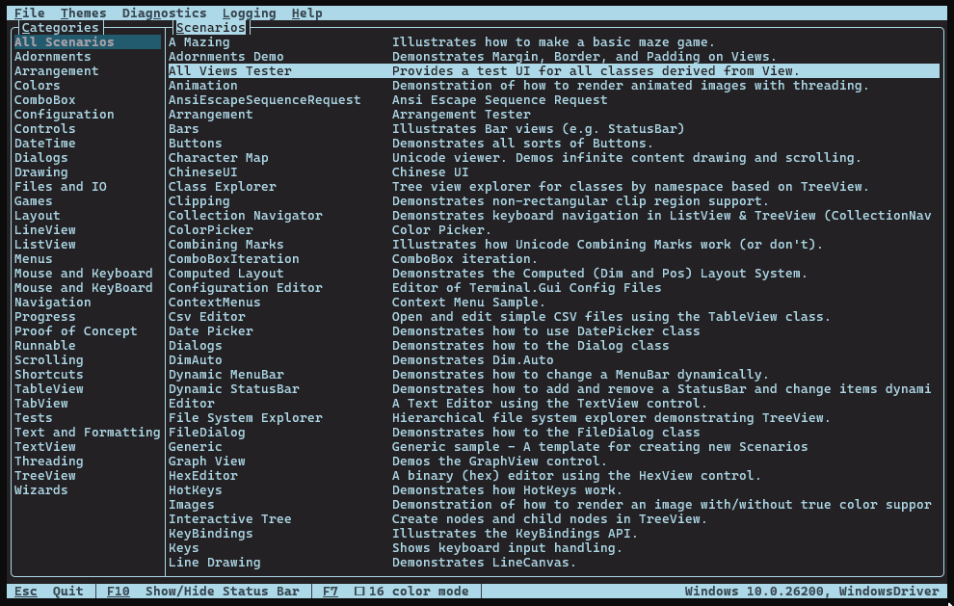Select the HexEditor scenario
954x606 pixels.
pyautogui.click(x=202, y=476)
